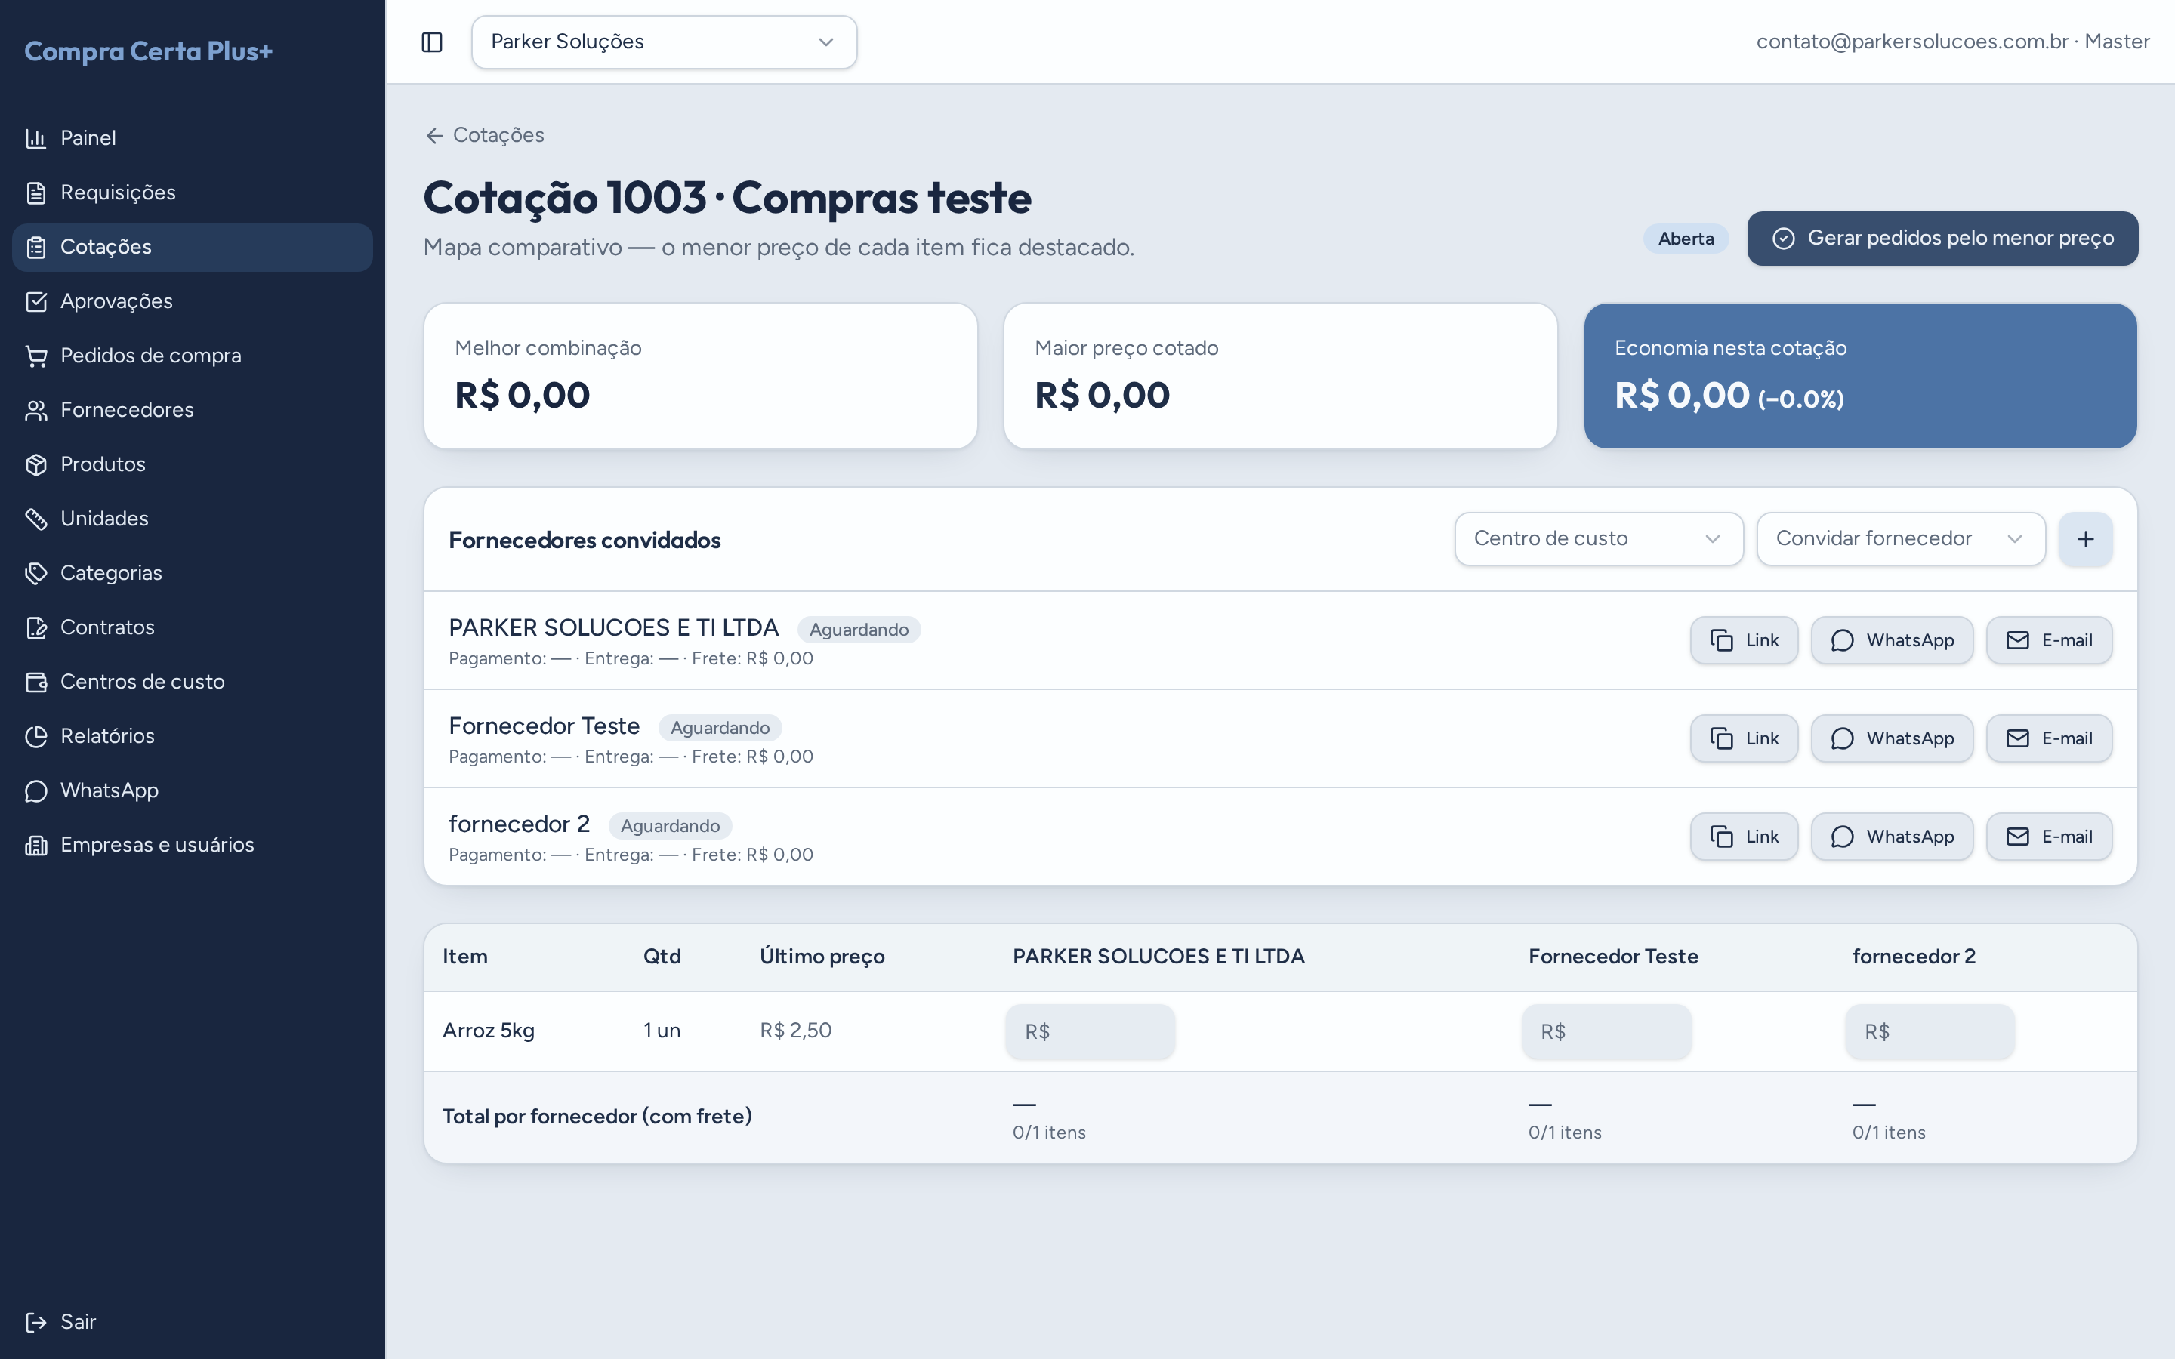Image resolution: width=2175 pixels, height=1359 pixels.
Task: Click the Empresas e usuários building icon
Action: (36, 846)
